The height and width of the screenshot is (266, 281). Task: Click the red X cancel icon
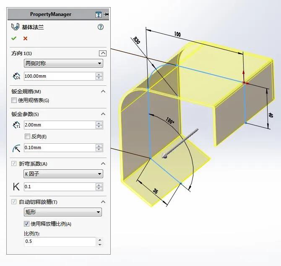pos(25,38)
